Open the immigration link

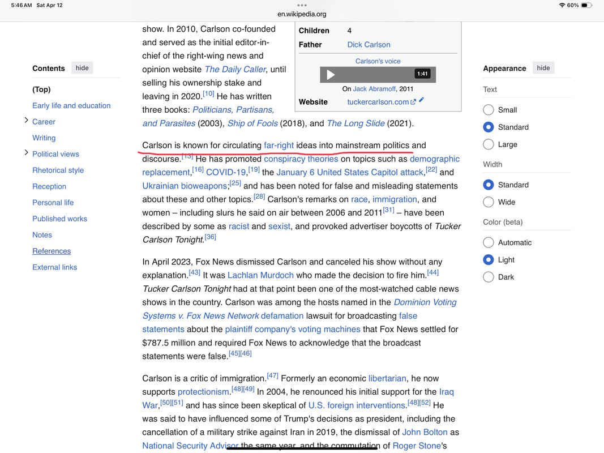[x=395, y=199]
